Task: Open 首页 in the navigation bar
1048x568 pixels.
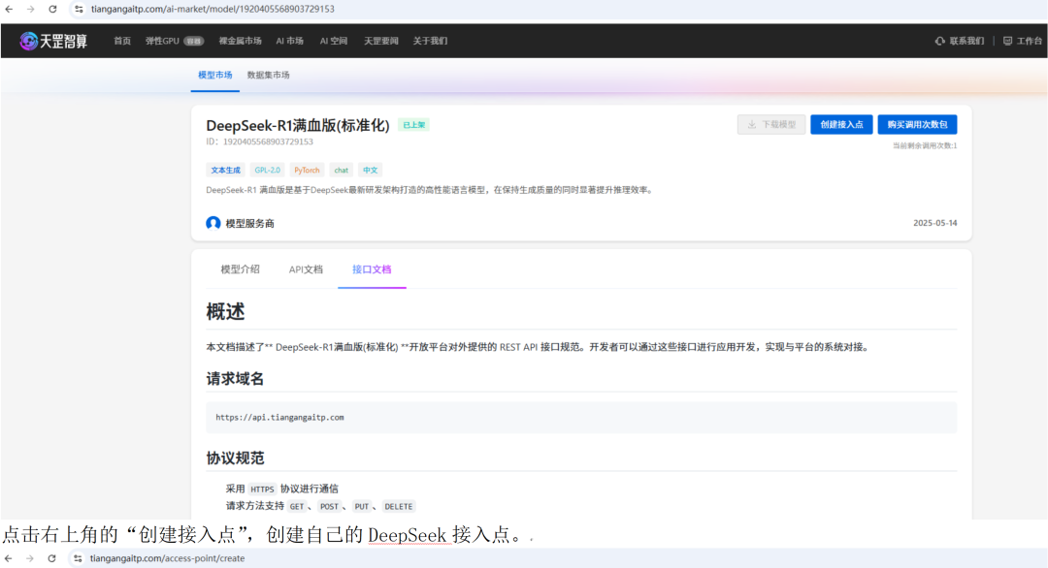Action: pos(122,42)
